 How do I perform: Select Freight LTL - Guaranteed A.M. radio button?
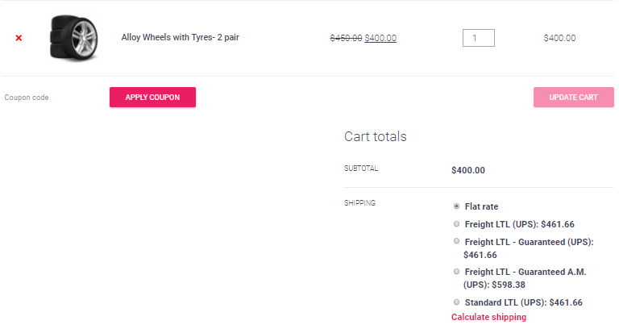[x=456, y=272]
